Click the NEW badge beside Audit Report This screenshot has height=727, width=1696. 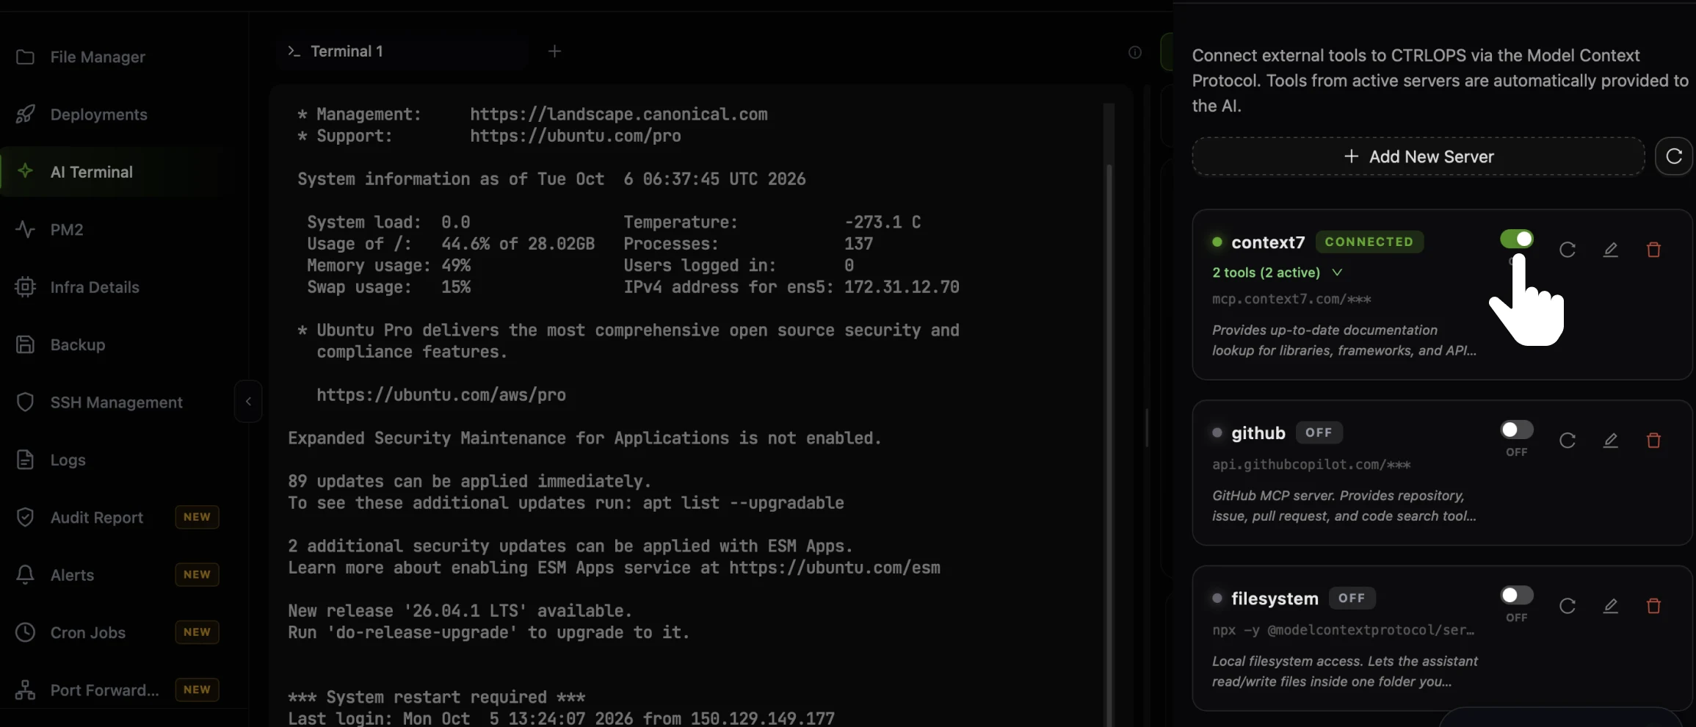[197, 517]
